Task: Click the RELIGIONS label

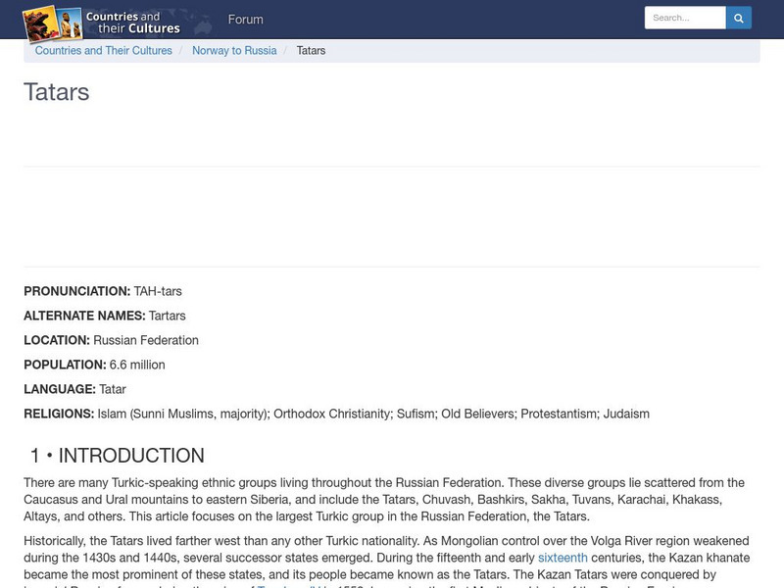Action: pos(59,414)
